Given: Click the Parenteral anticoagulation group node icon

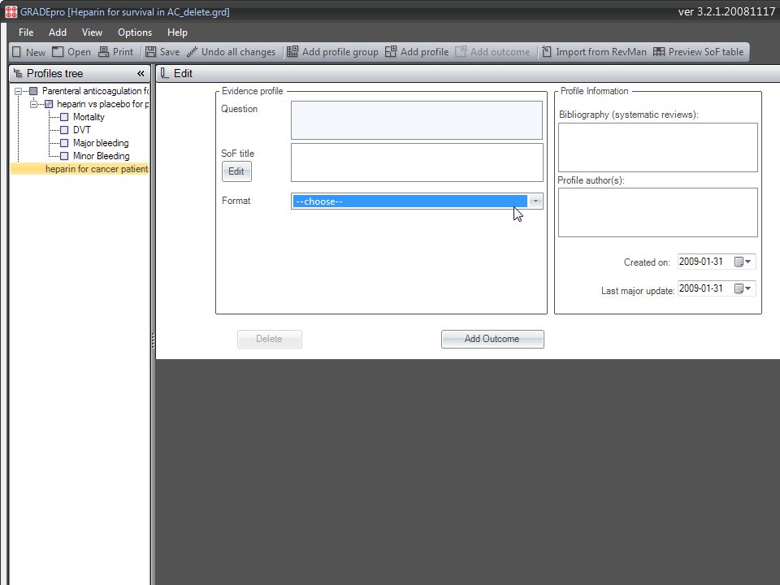Looking at the screenshot, I should pos(33,91).
